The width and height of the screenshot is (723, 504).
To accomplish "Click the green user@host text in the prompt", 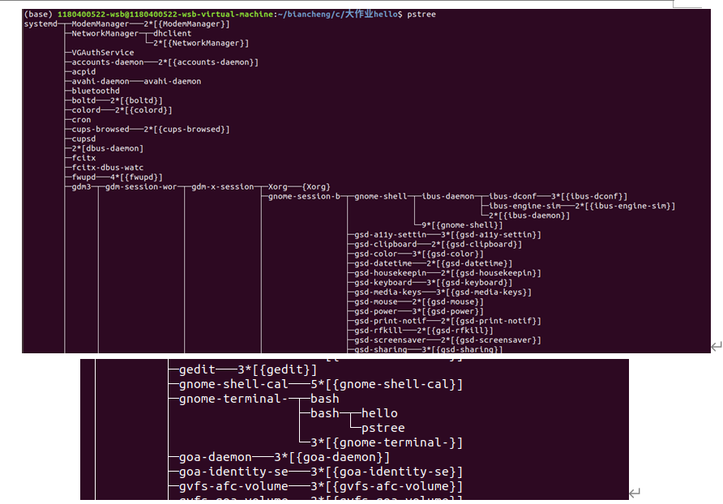I will click(165, 15).
